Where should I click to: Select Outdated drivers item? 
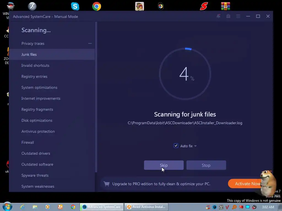[x=52, y=153]
